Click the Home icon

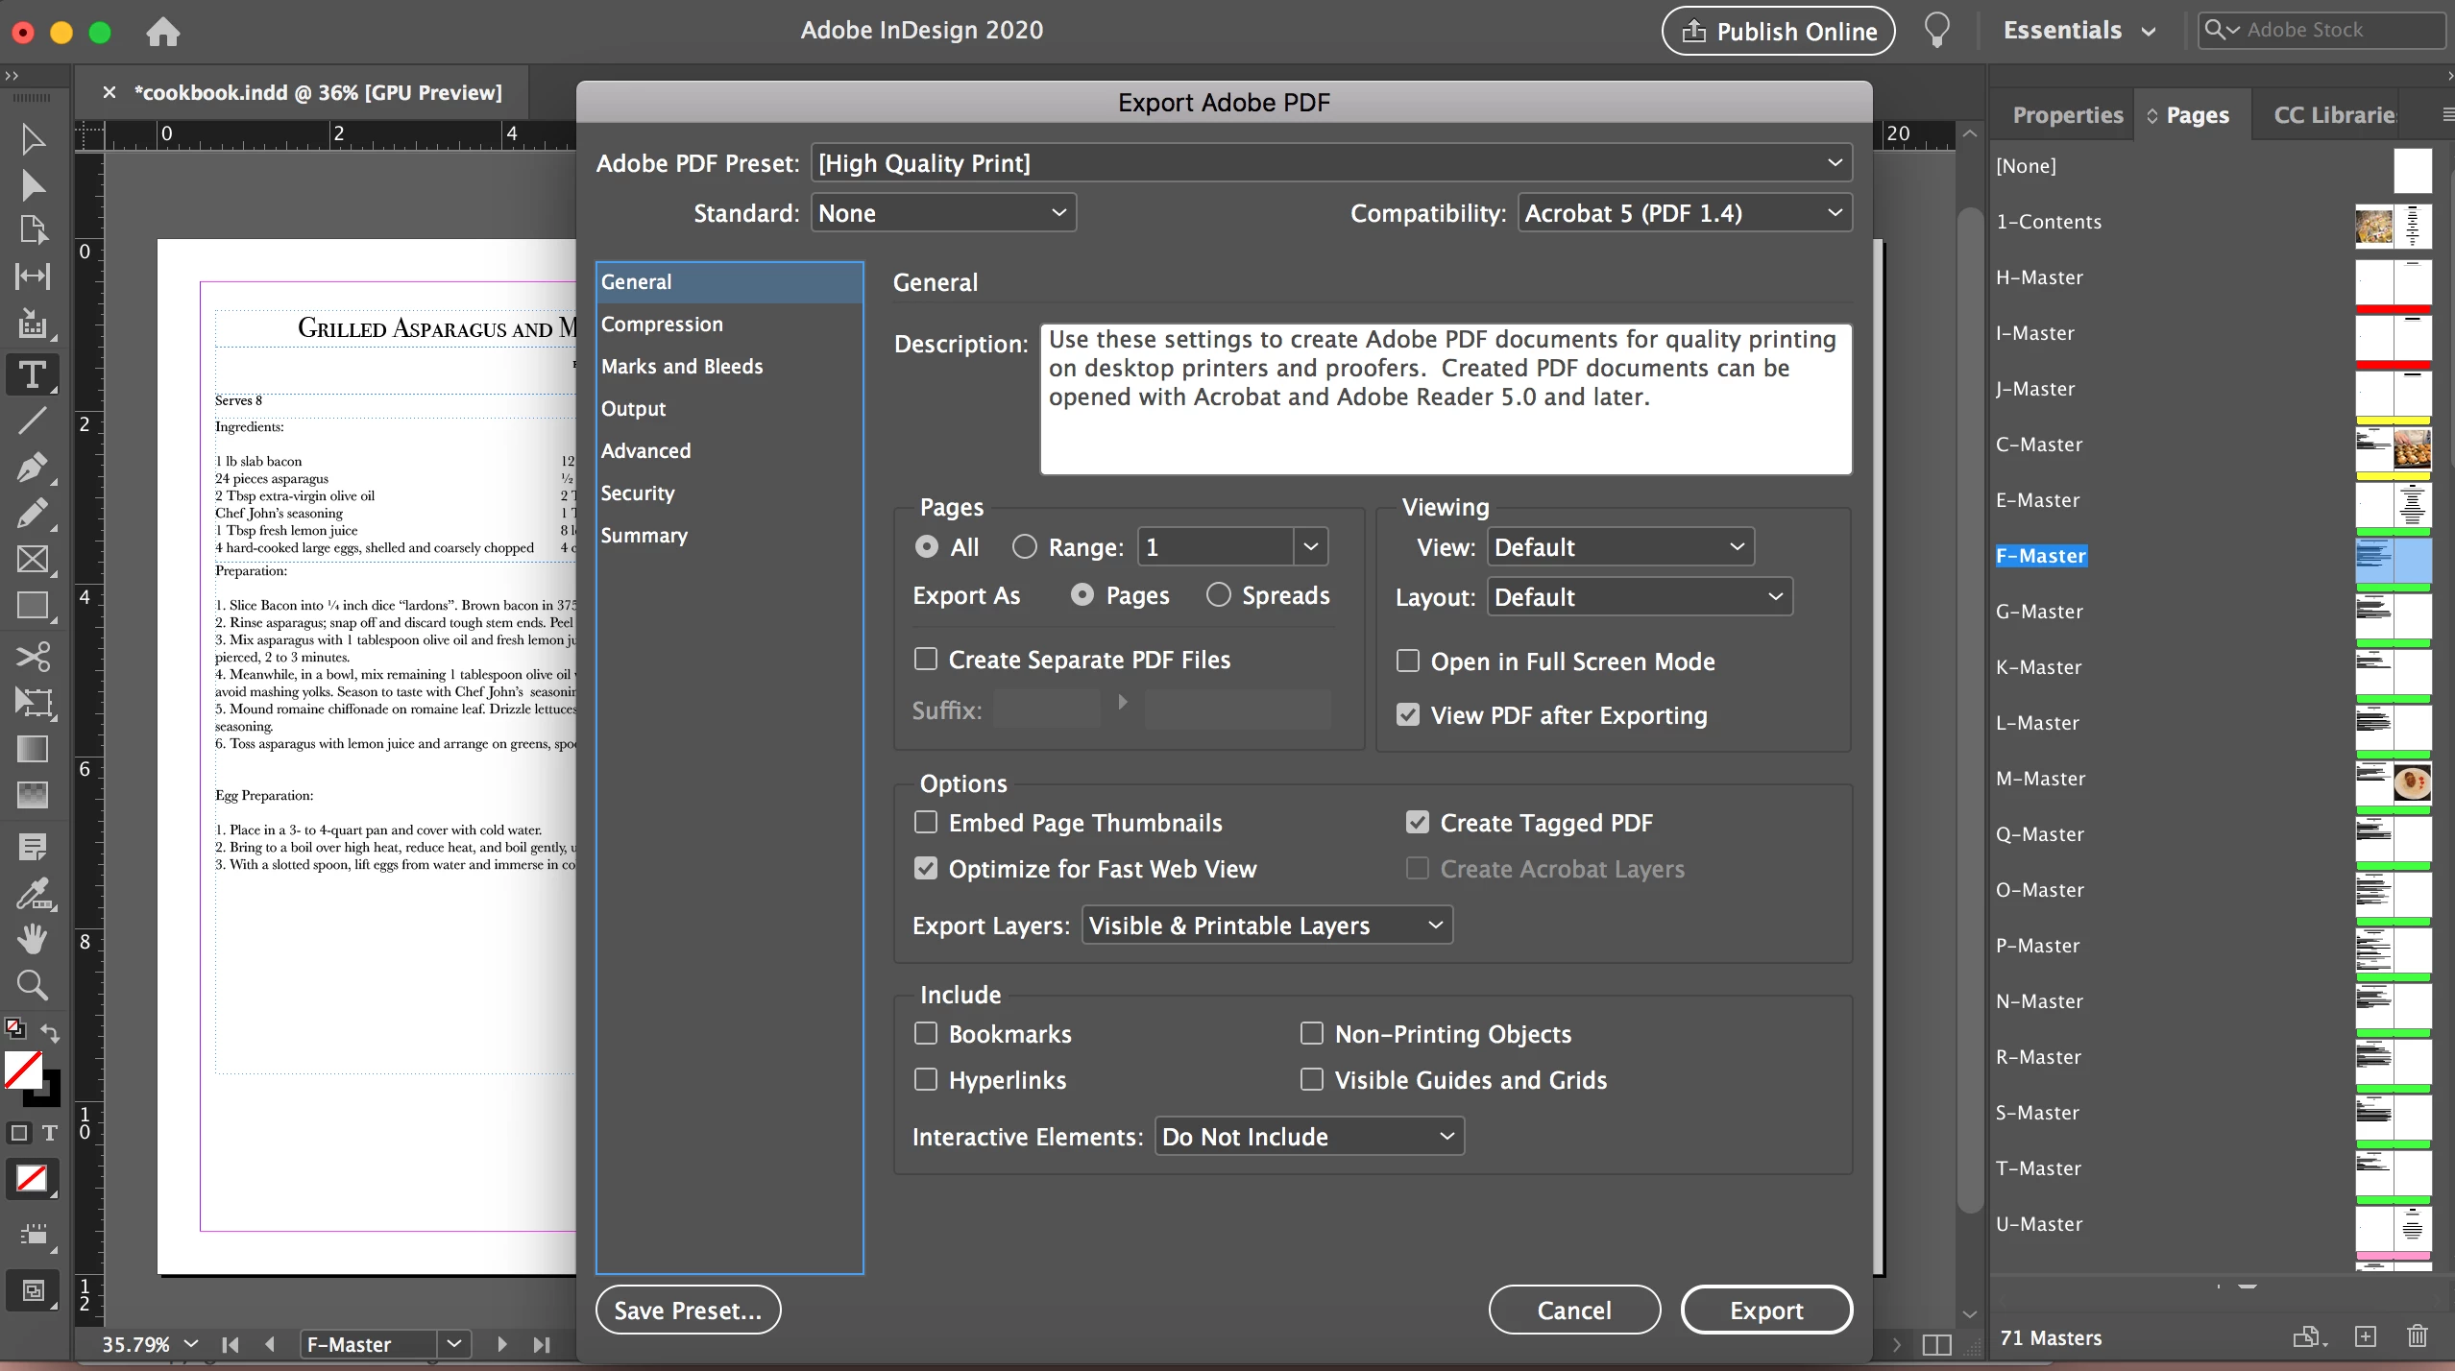(163, 32)
